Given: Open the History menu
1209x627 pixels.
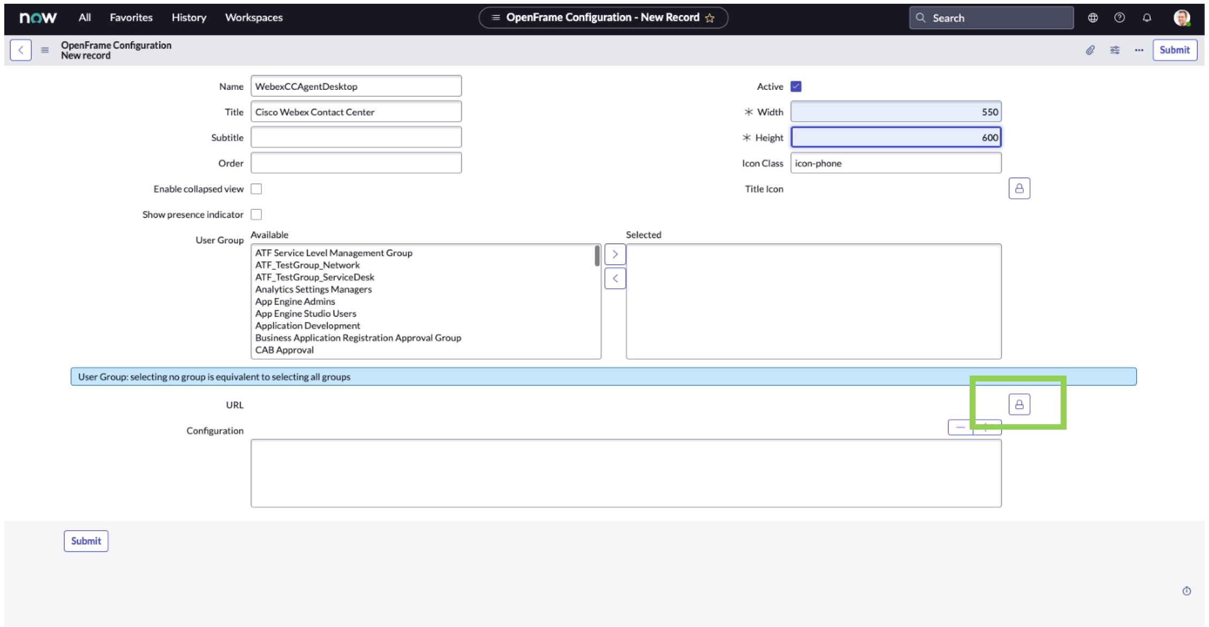Looking at the screenshot, I should (188, 18).
